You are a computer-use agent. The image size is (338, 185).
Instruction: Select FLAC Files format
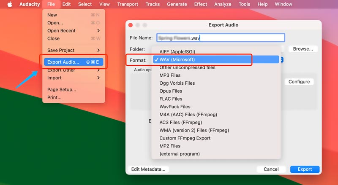(216, 99)
